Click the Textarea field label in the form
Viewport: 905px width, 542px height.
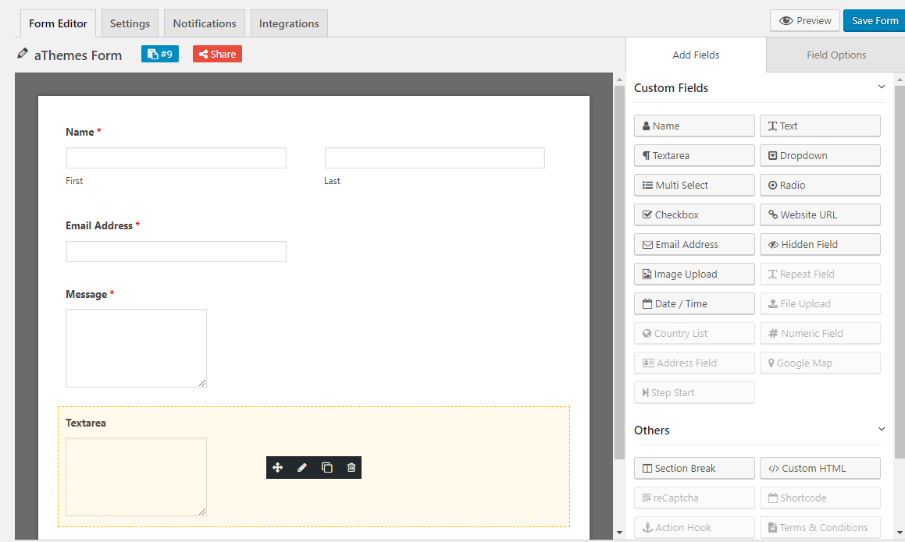point(85,423)
